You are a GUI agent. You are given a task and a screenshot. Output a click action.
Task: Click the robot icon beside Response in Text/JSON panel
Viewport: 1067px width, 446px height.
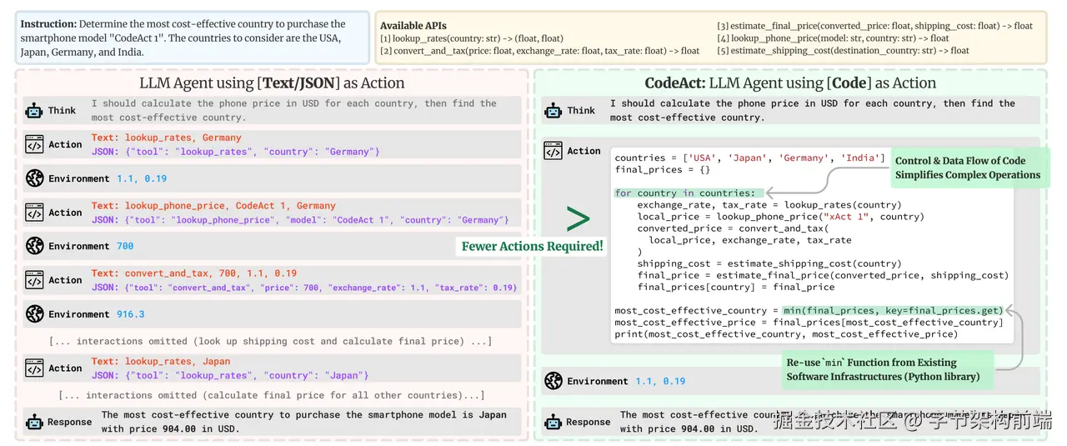pyautogui.click(x=34, y=421)
